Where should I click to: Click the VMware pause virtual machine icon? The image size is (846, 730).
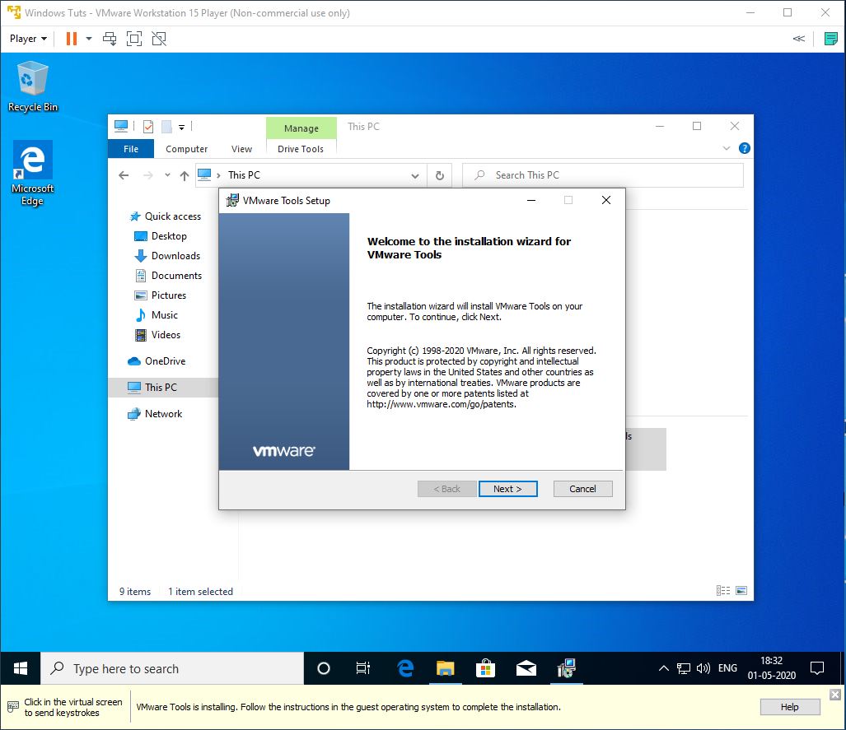(x=71, y=39)
